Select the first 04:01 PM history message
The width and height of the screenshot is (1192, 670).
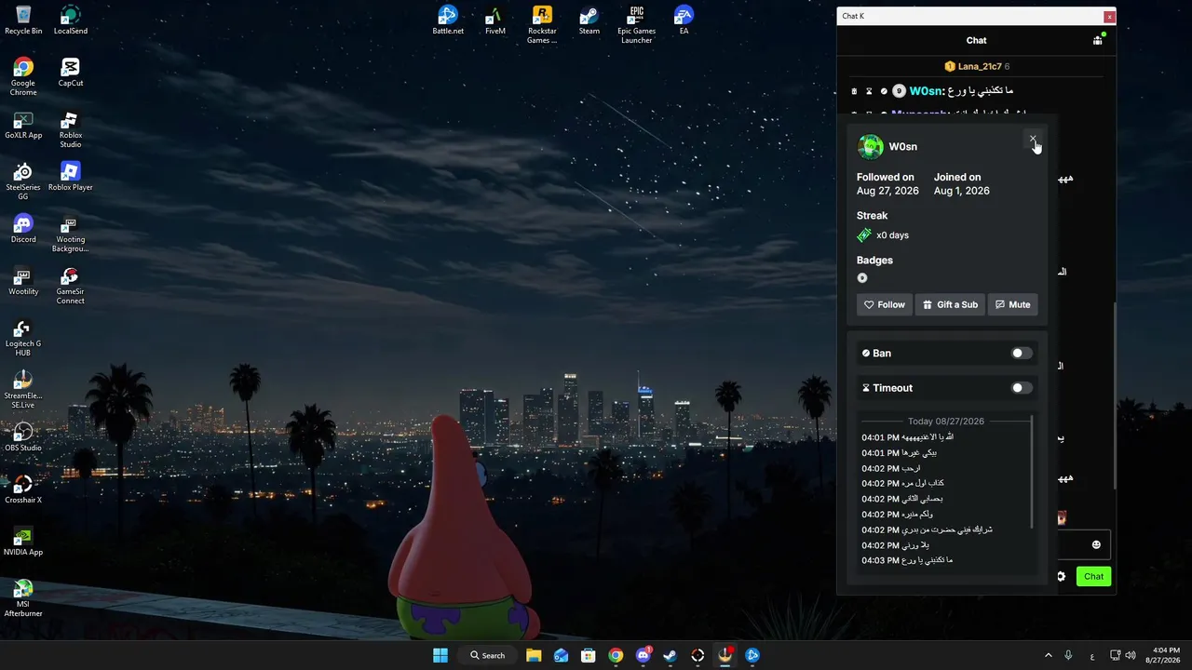(x=908, y=437)
